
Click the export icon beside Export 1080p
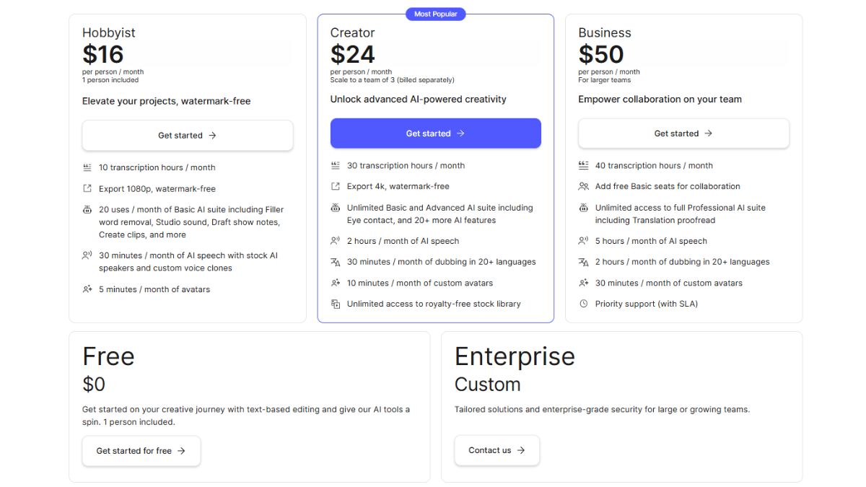[87, 188]
